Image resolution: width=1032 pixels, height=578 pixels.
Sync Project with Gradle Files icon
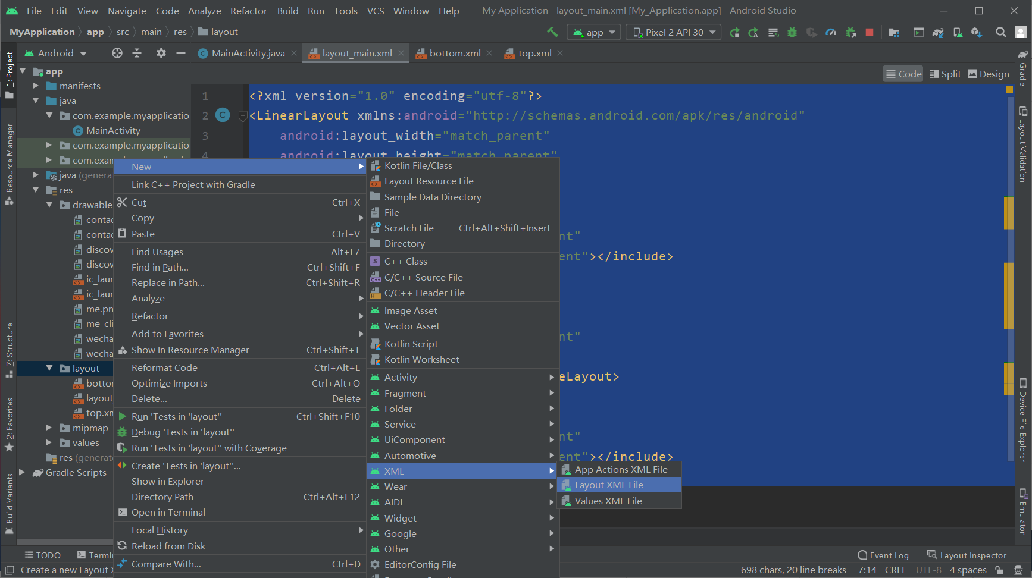tap(938, 32)
